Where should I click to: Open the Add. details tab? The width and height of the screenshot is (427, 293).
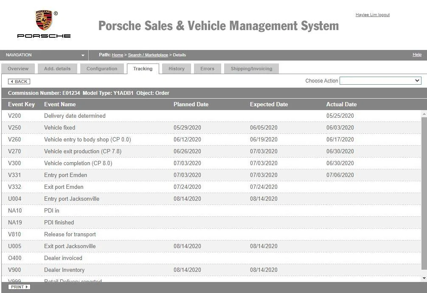[x=57, y=69]
